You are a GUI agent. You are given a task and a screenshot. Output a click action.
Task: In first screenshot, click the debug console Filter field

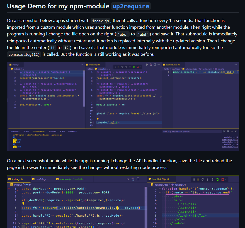192,132
